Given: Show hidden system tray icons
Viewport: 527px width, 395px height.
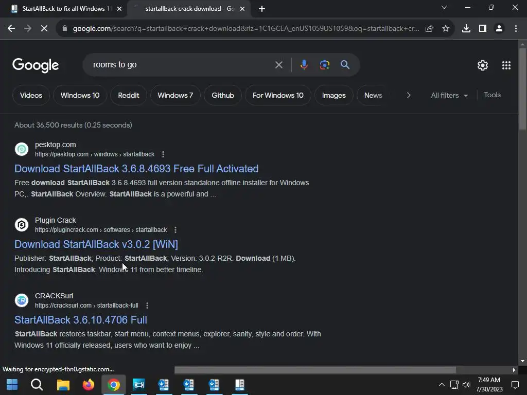Looking at the screenshot, I should tap(442, 385).
